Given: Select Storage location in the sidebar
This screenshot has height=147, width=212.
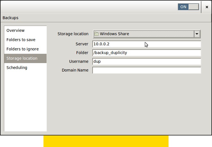Looking at the screenshot, I should pyautogui.click(x=22, y=58).
